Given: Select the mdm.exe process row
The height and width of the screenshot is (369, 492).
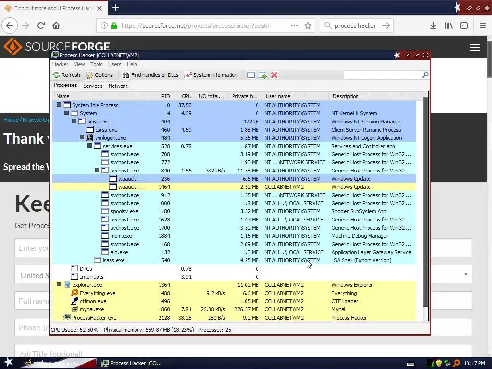Looking at the screenshot, I should pos(234,236).
